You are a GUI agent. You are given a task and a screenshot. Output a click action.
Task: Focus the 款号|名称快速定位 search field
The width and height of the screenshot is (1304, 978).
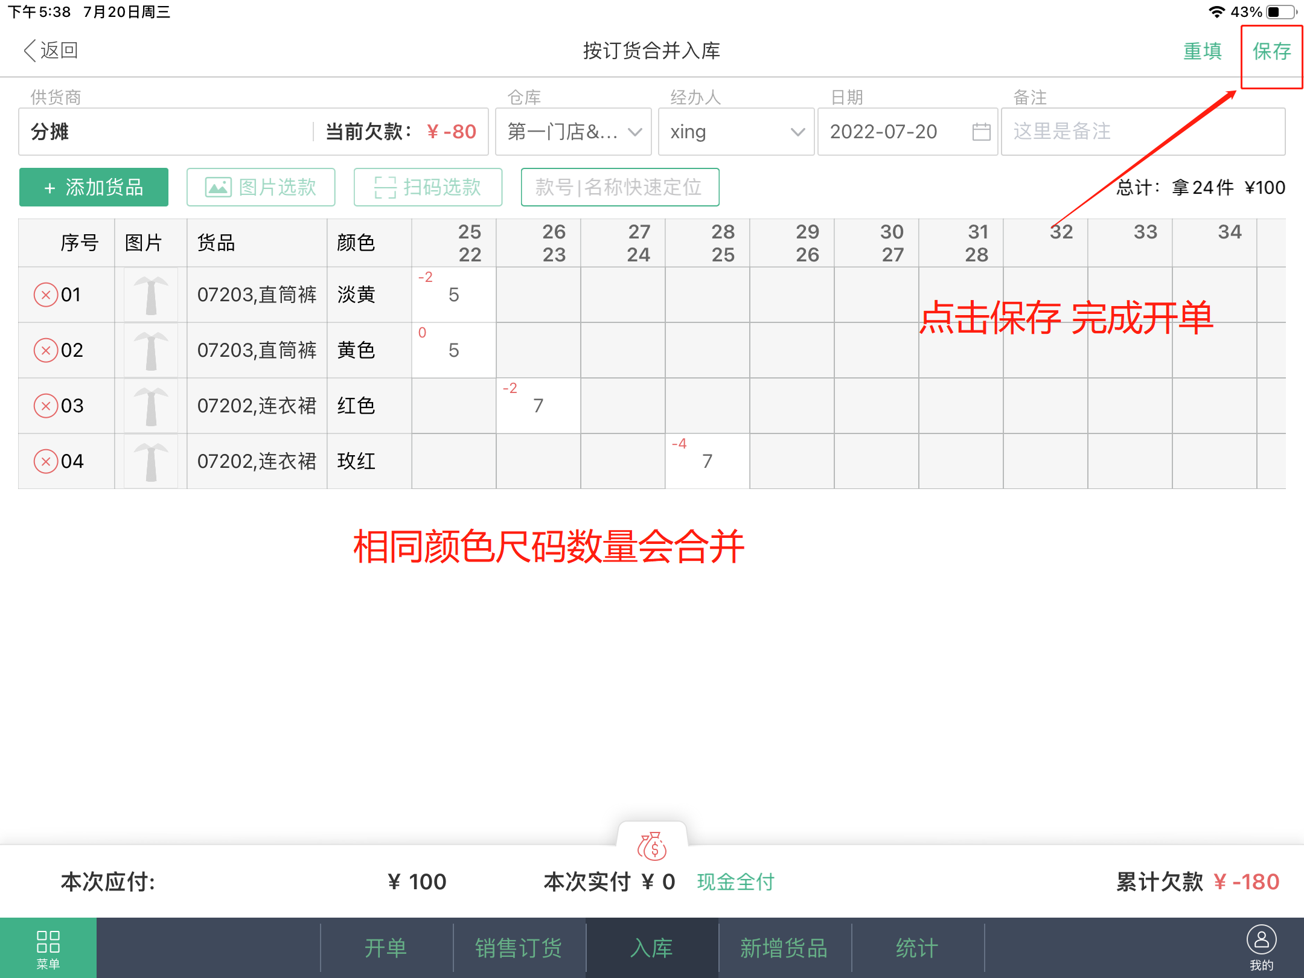[620, 187]
